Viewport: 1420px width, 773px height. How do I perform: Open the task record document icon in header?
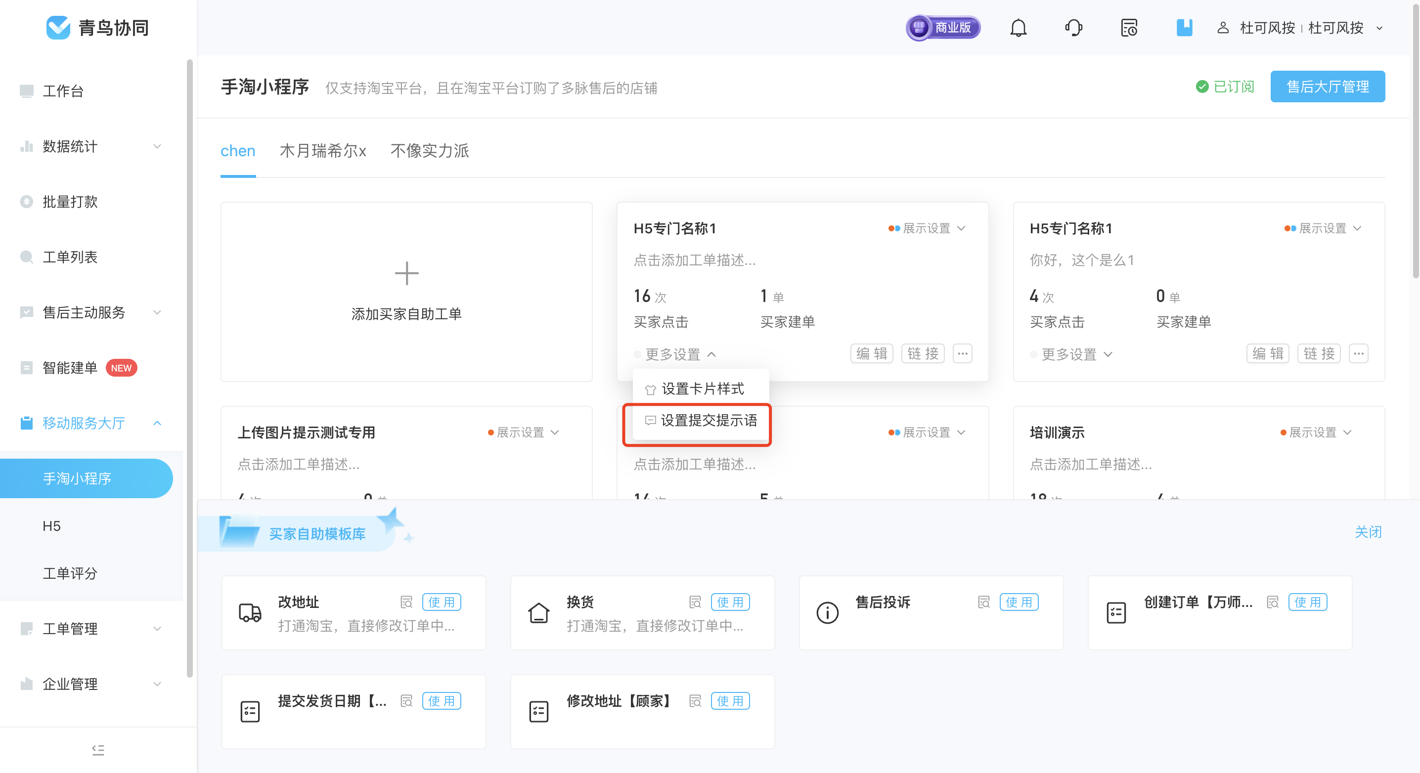point(1129,28)
